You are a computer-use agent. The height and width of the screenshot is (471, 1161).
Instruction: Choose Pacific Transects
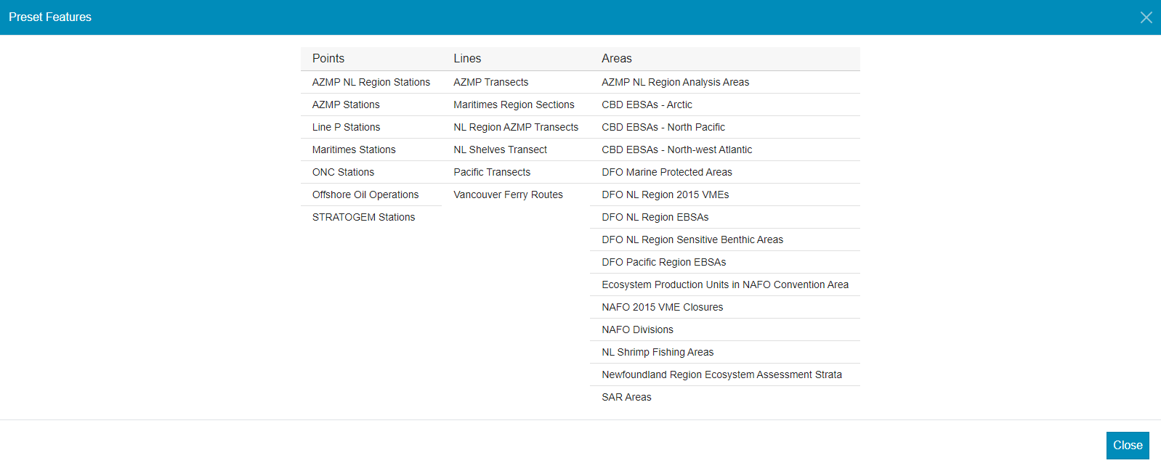(x=516, y=172)
